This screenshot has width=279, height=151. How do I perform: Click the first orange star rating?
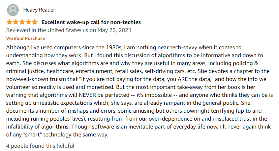[x=9, y=22]
